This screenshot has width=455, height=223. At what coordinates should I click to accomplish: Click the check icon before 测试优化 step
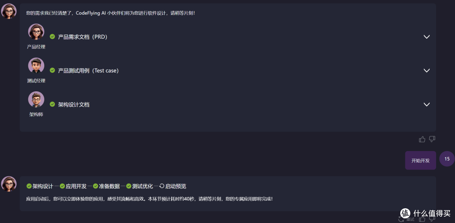click(x=129, y=186)
